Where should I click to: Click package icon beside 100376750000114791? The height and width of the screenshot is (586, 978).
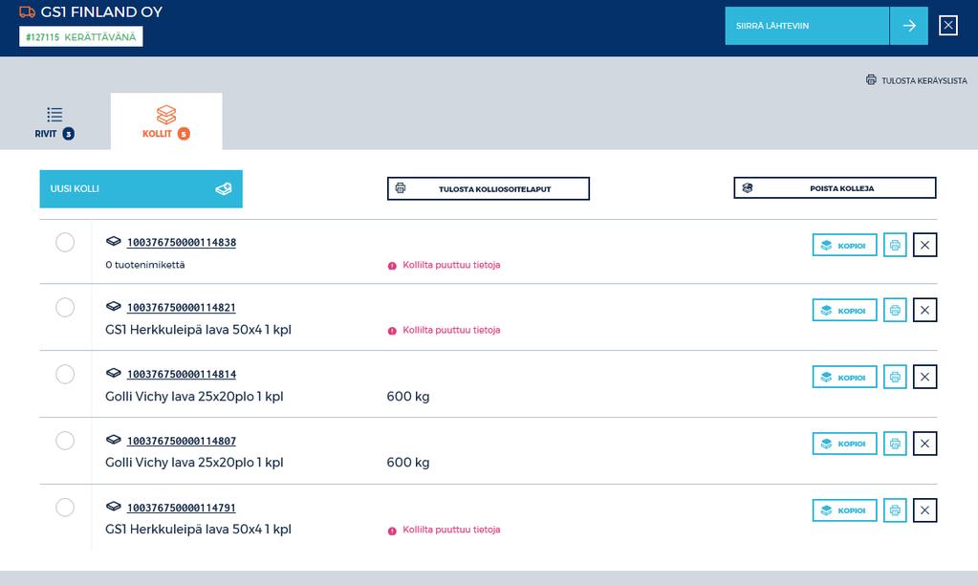[x=113, y=507]
